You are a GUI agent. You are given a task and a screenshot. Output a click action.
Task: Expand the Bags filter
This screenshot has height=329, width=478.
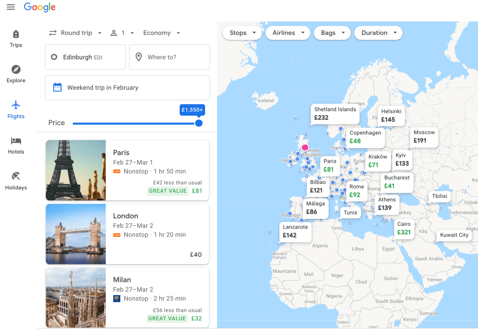(x=332, y=33)
